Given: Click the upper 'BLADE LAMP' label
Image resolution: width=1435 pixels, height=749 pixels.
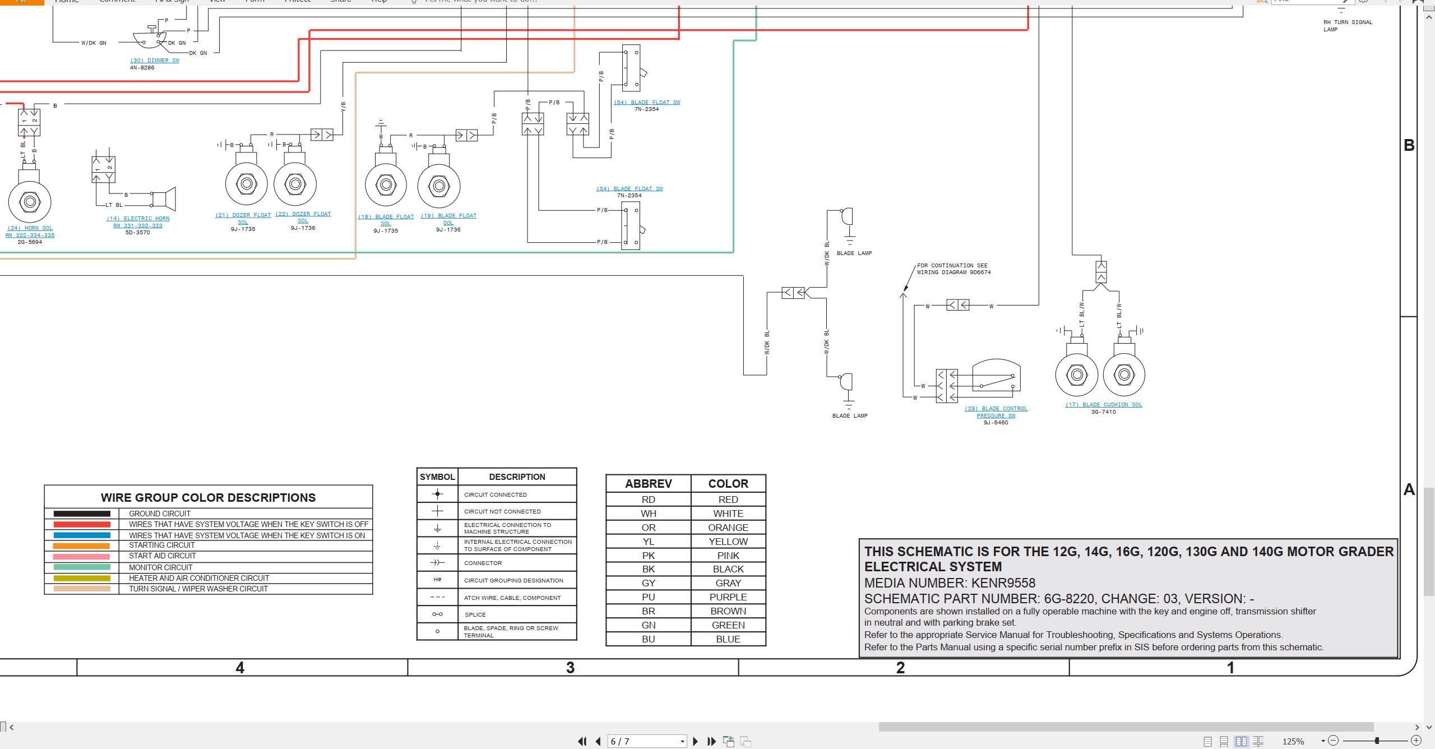Looking at the screenshot, I should (854, 253).
